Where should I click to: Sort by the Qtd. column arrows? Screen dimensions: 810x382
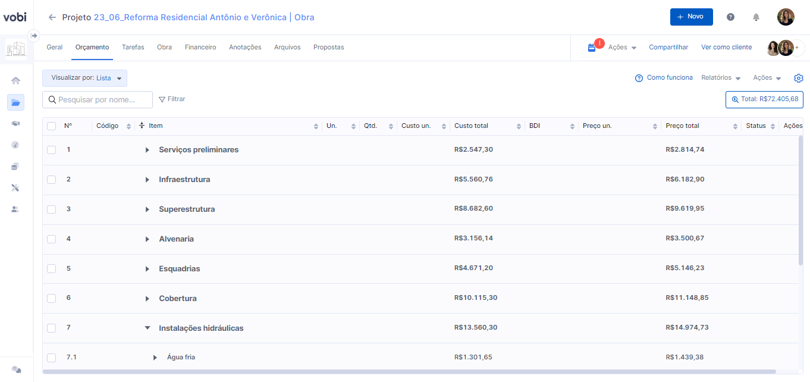[391, 126]
